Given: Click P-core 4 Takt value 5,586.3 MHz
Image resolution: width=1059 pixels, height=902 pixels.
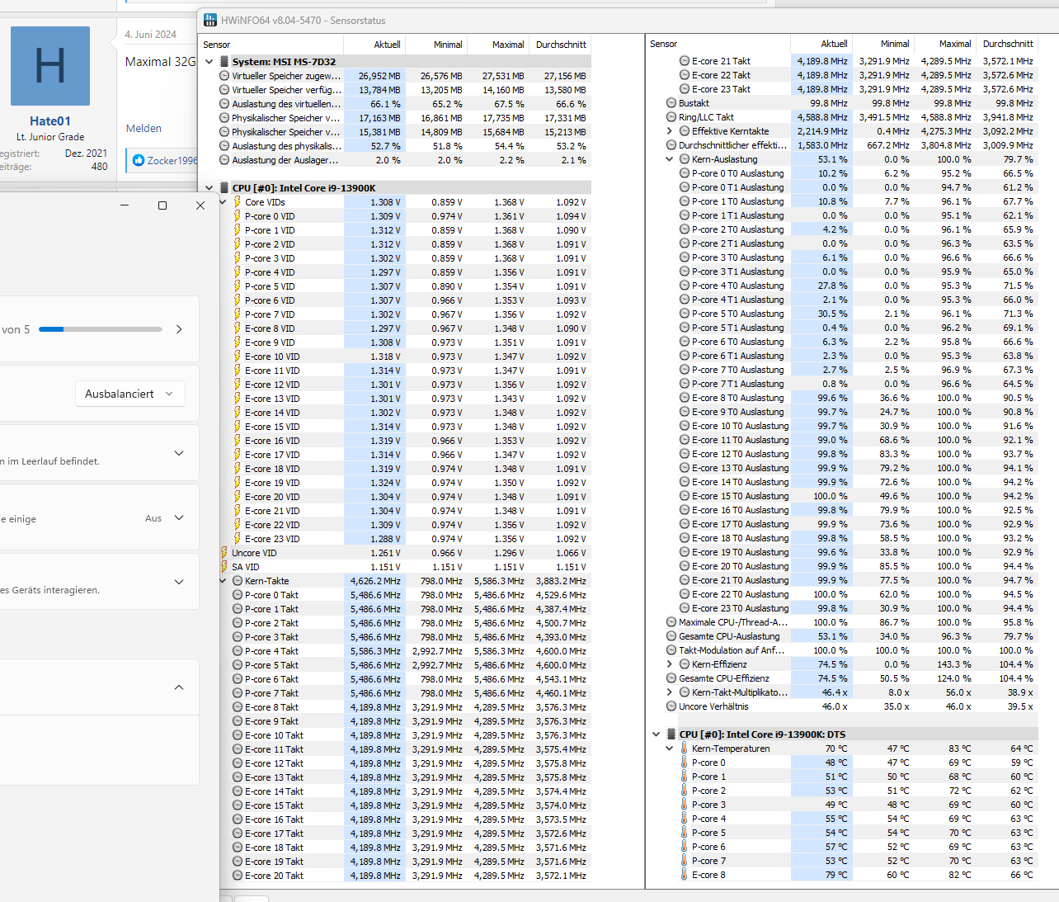Looking at the screenshot, I should tap(375, 650).
